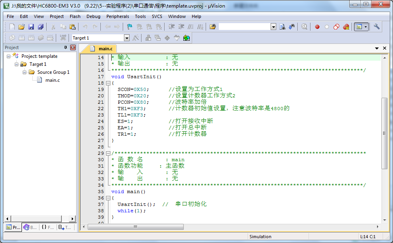Screen dimensions: 393x243
Task: Open Window layout dropdown arrow
Action: point(365,27)
